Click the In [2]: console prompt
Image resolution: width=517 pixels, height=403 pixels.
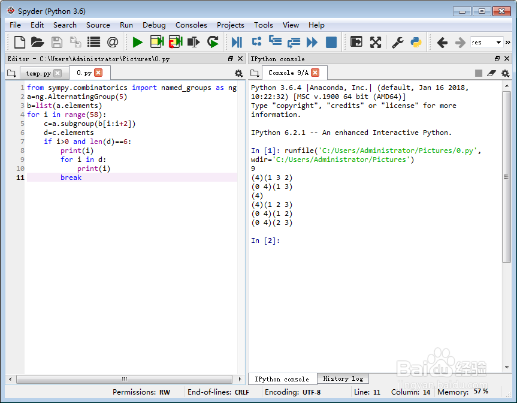tap(265, 240)
